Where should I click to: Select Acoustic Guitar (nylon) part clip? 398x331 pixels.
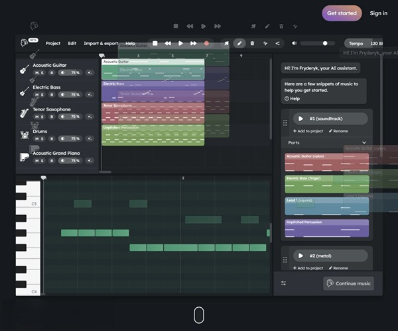tap(326, 162)
